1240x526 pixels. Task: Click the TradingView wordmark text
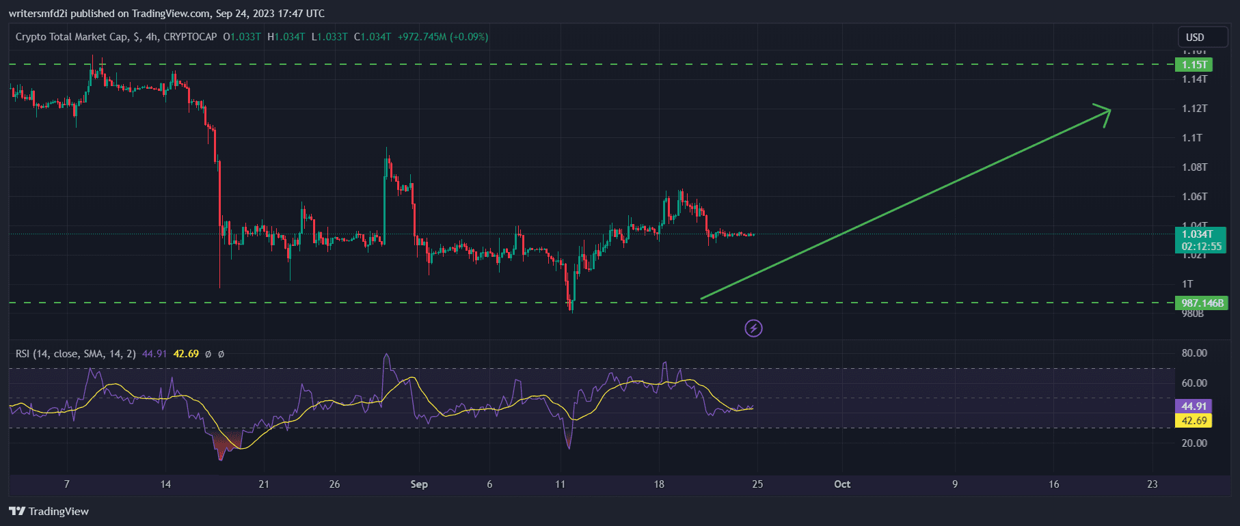(x=59, y=512)
